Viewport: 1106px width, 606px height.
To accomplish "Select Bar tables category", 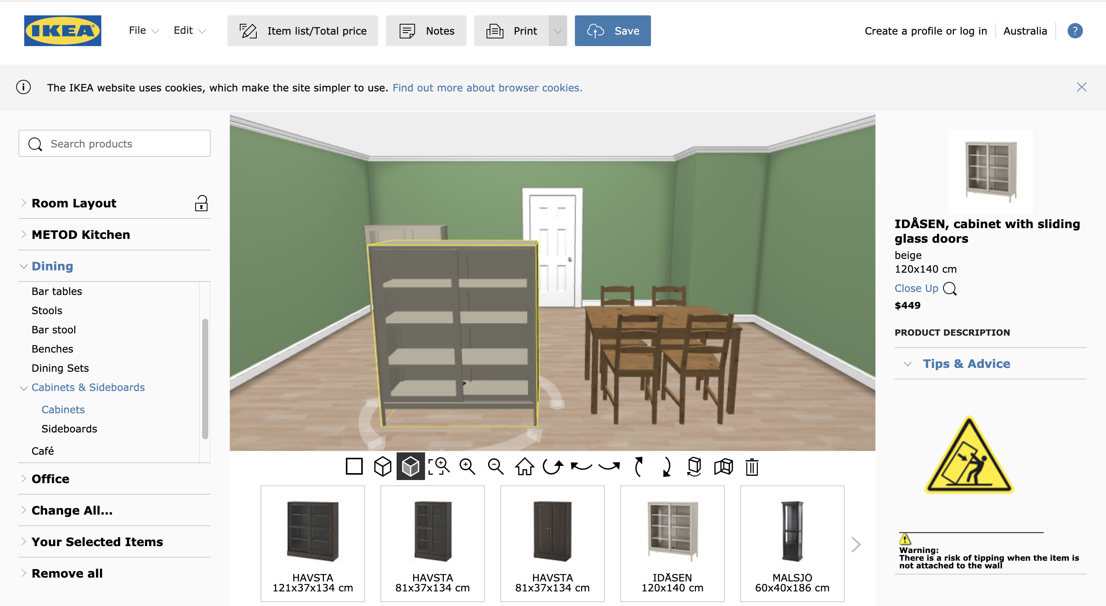I will point(56,291).
